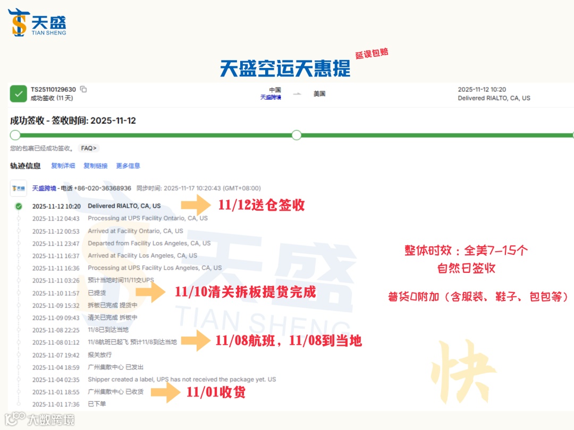Select row '清关已完成 拆板中'
The width and height of the screenshot is (574, 430).
pyautogui.click(x=85, y=317)
